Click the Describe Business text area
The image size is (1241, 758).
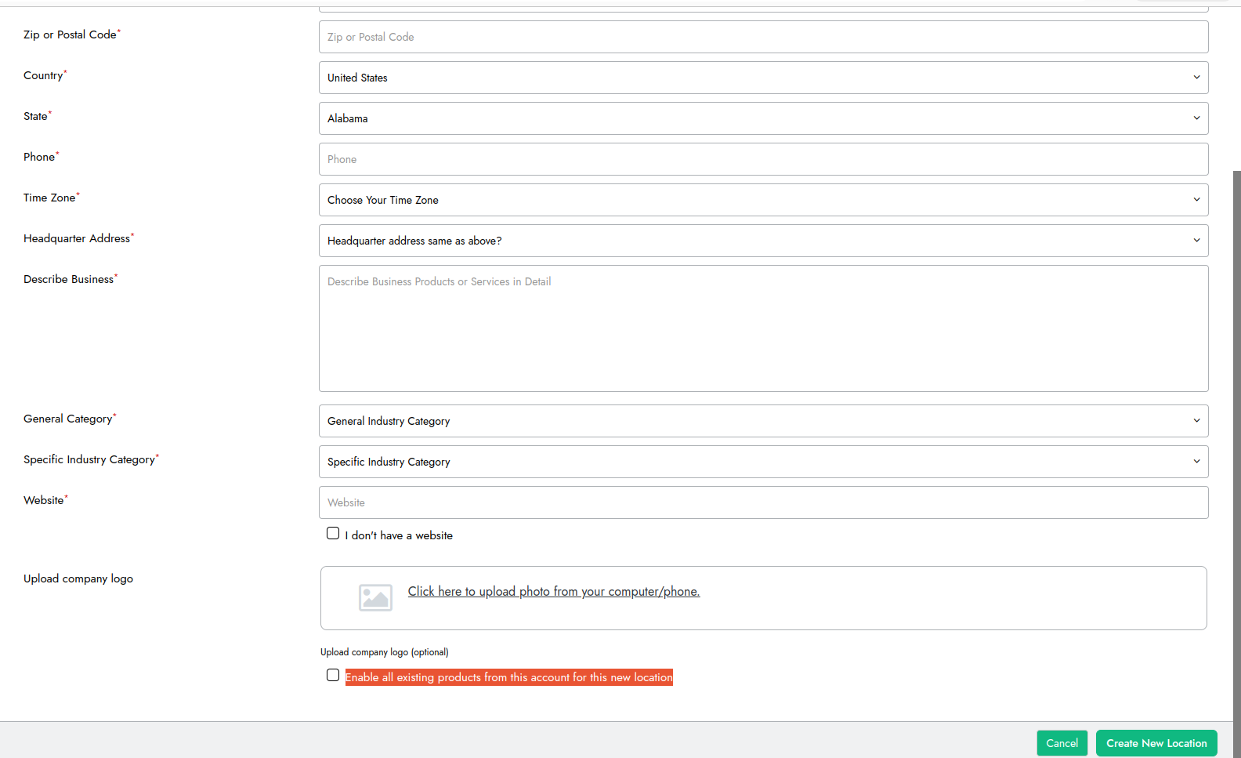click(x=762, y=328)
